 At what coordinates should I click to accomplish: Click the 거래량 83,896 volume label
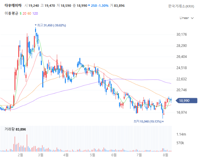click(x=15, y=129)
